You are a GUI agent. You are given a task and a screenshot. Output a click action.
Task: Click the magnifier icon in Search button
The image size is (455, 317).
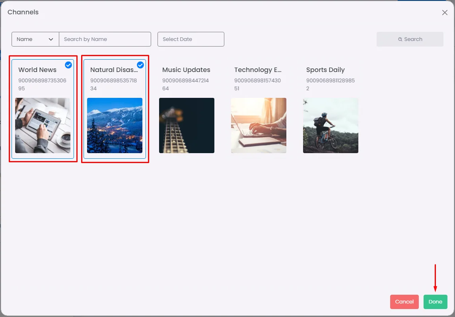click(x=400, y=39)
